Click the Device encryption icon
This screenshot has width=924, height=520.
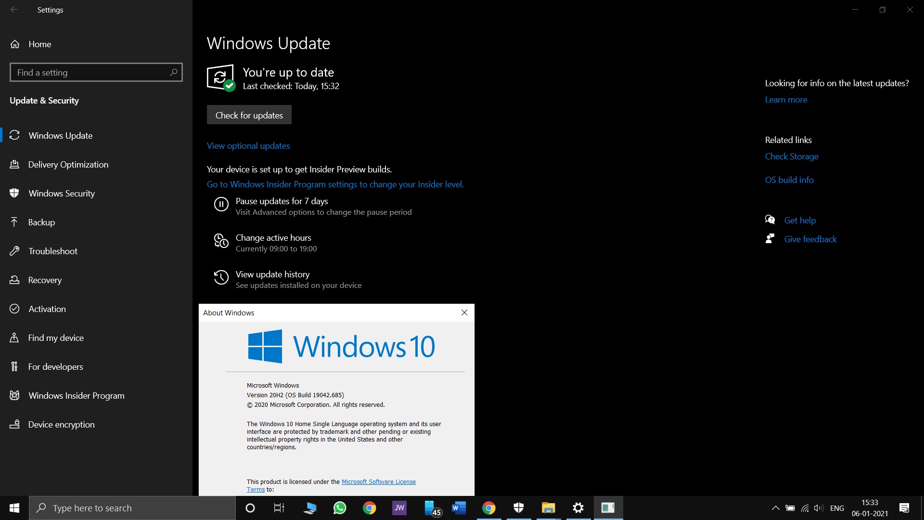click(x=14, y=424)
